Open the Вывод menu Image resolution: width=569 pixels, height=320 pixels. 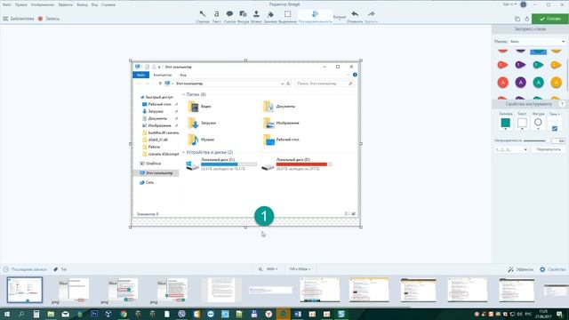[x=82, y=4]
